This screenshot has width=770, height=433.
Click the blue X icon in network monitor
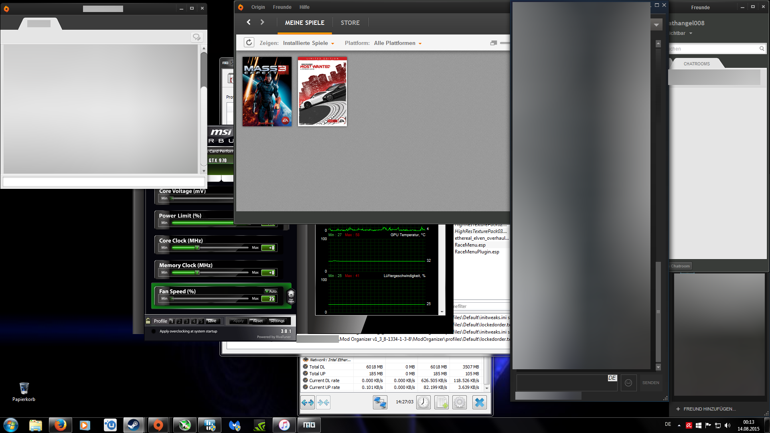pyautogui.click(x=479, y=402)
